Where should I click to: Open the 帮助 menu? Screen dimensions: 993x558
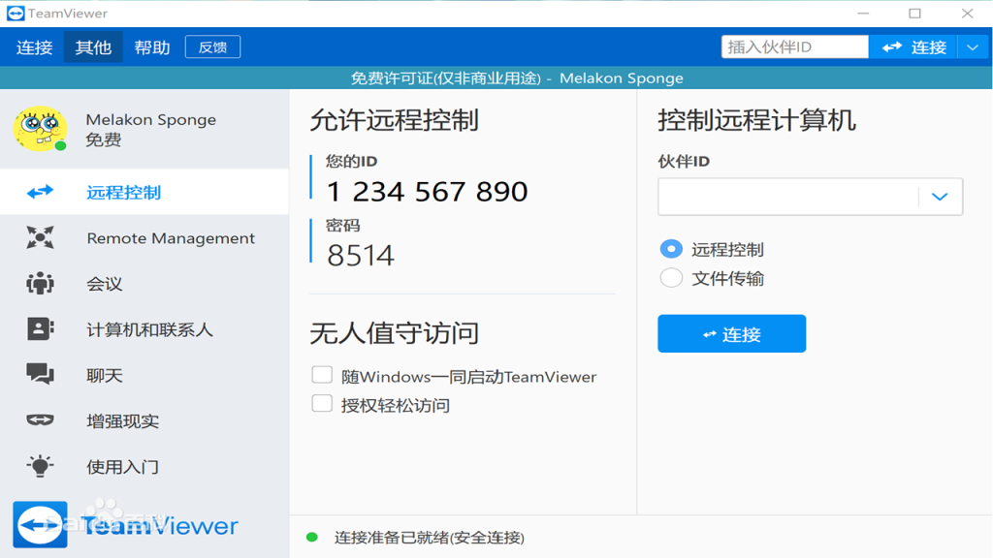coord(152,46)
